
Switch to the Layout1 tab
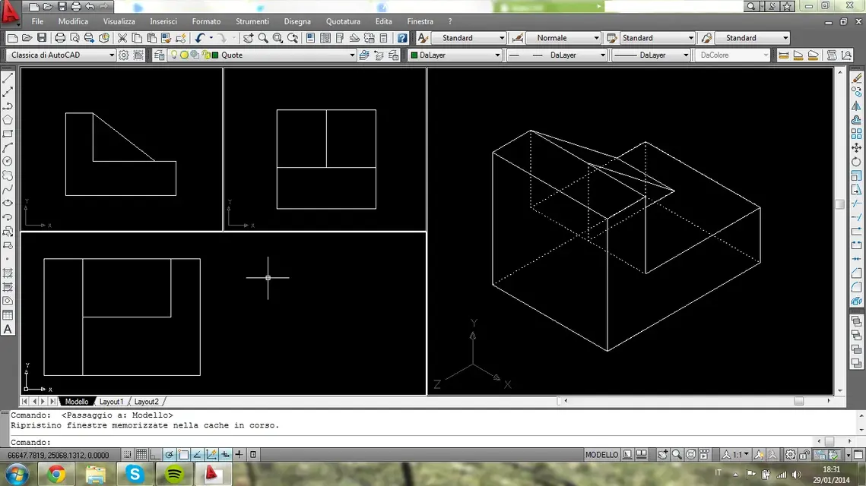[x=111, y=402]
